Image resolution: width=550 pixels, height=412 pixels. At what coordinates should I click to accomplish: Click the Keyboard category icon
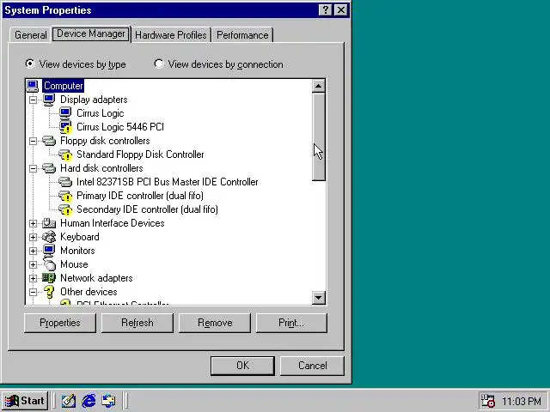(49, 237)
